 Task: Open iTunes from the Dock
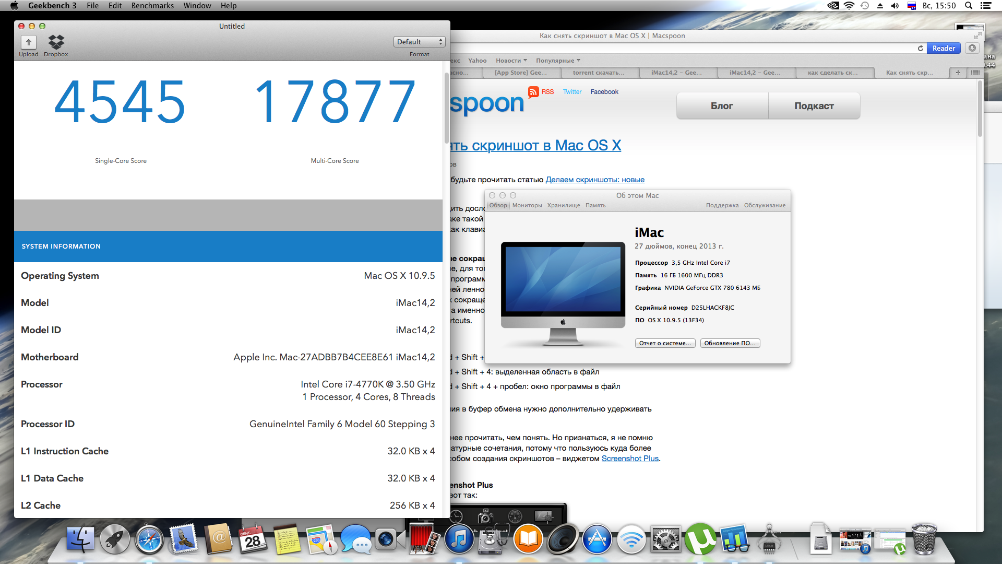click(x=459, y=539)
